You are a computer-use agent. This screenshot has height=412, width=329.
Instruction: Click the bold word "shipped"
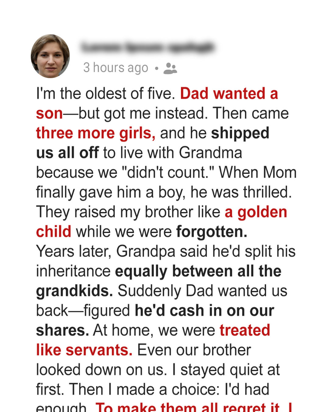click(x=240, y=133)
